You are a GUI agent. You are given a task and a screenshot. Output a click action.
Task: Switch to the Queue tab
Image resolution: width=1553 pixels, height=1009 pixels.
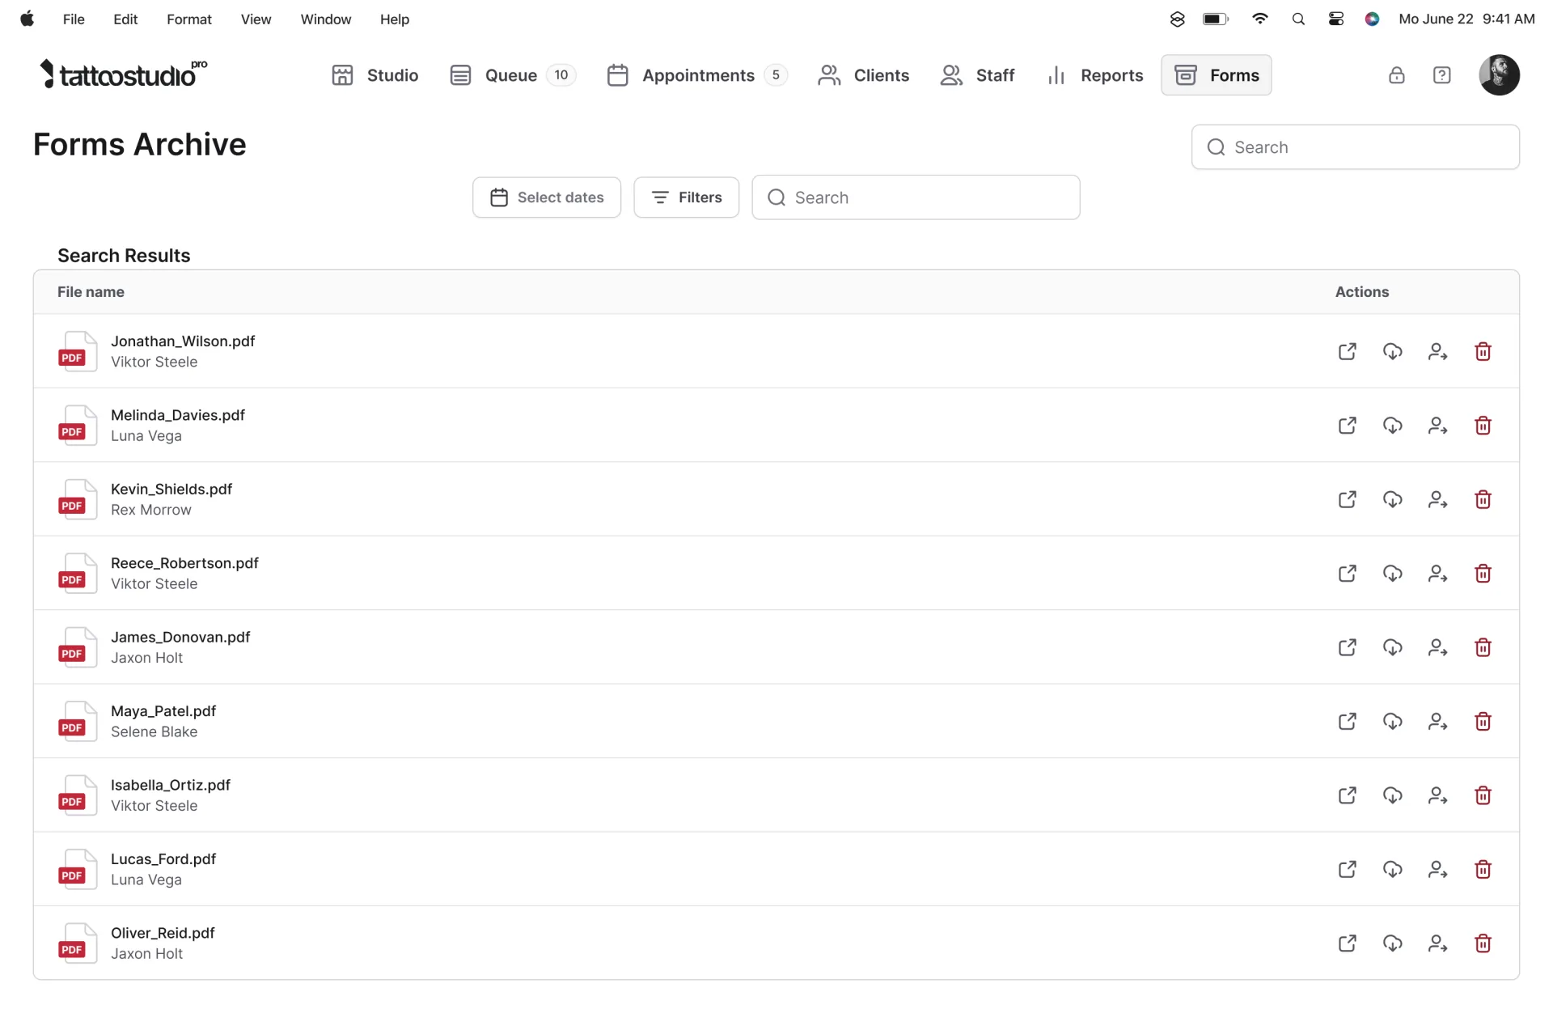click(x=512, y=75)
